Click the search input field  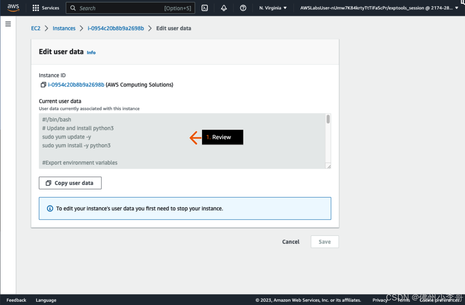(x=119, y=8)
